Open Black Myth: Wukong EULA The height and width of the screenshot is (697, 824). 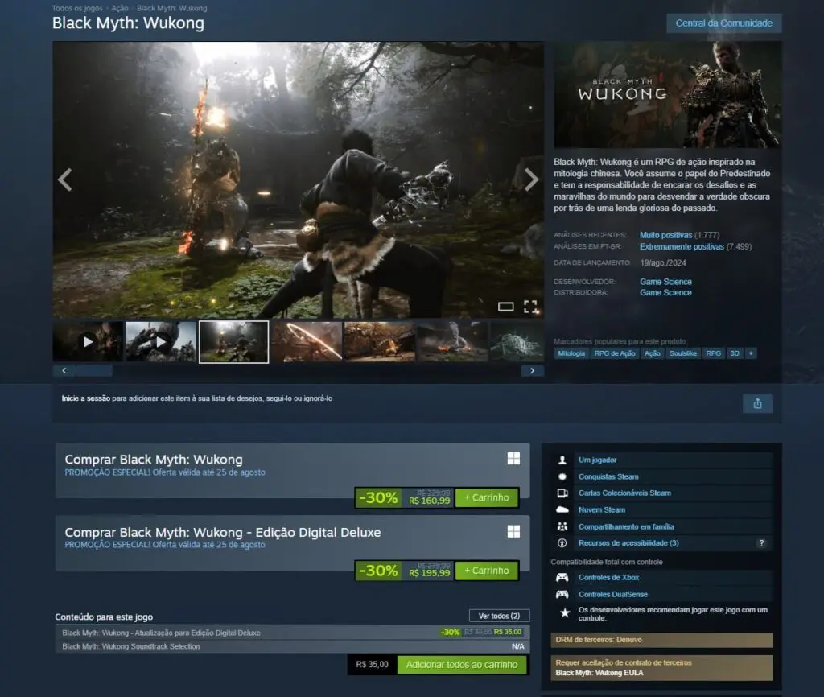pyautogui.click(x=599, y=673)
